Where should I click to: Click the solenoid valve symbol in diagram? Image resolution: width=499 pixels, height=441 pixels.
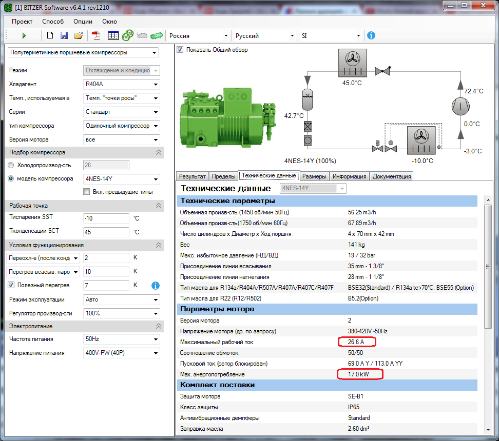(x=378, y=147)
